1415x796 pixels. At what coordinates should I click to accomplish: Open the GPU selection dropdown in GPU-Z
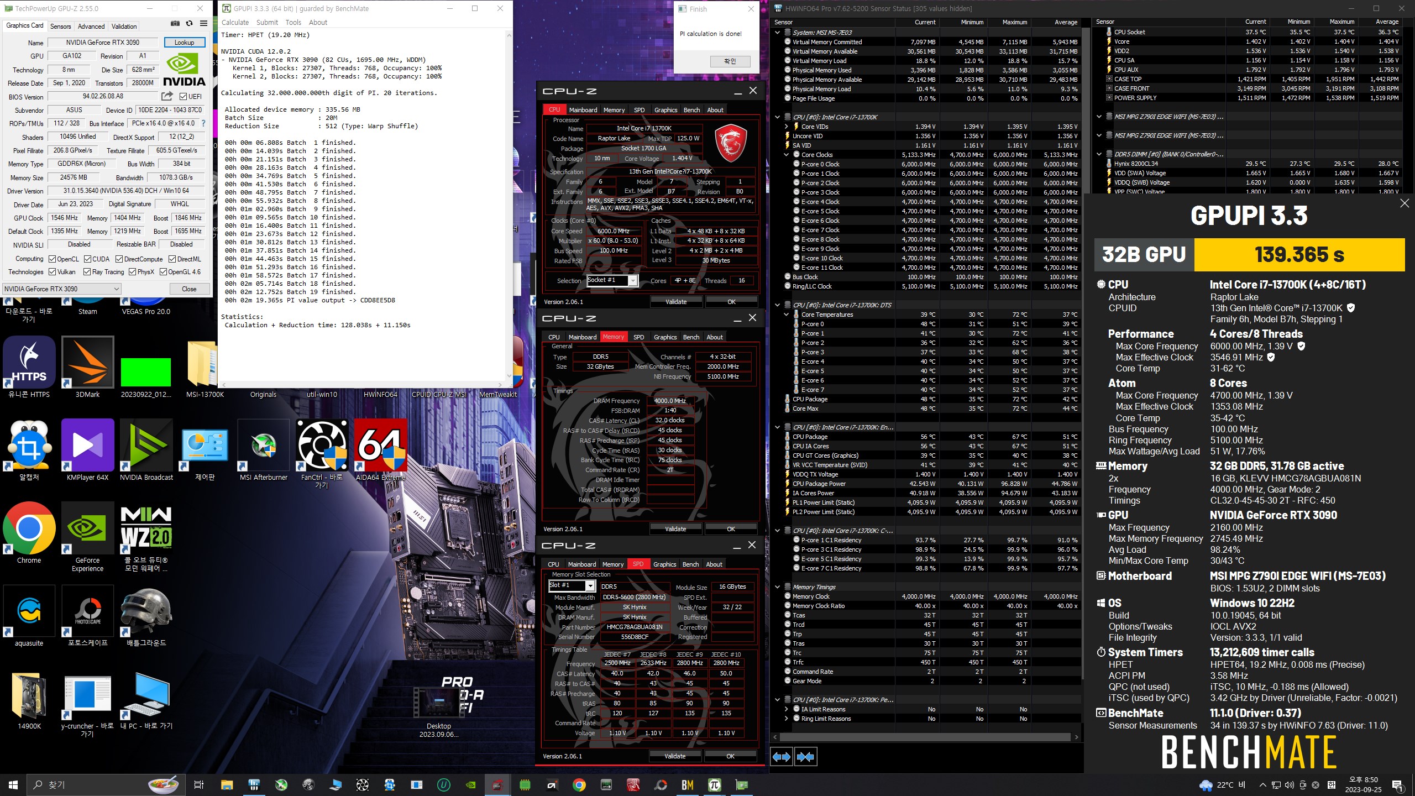click(x=62, y=289)
